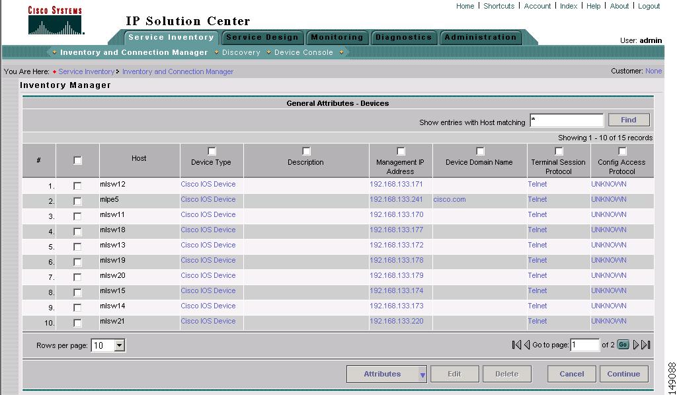677x395 pixels.
Task: Click host name mlsw20
Action: click(x=112, y=275)
